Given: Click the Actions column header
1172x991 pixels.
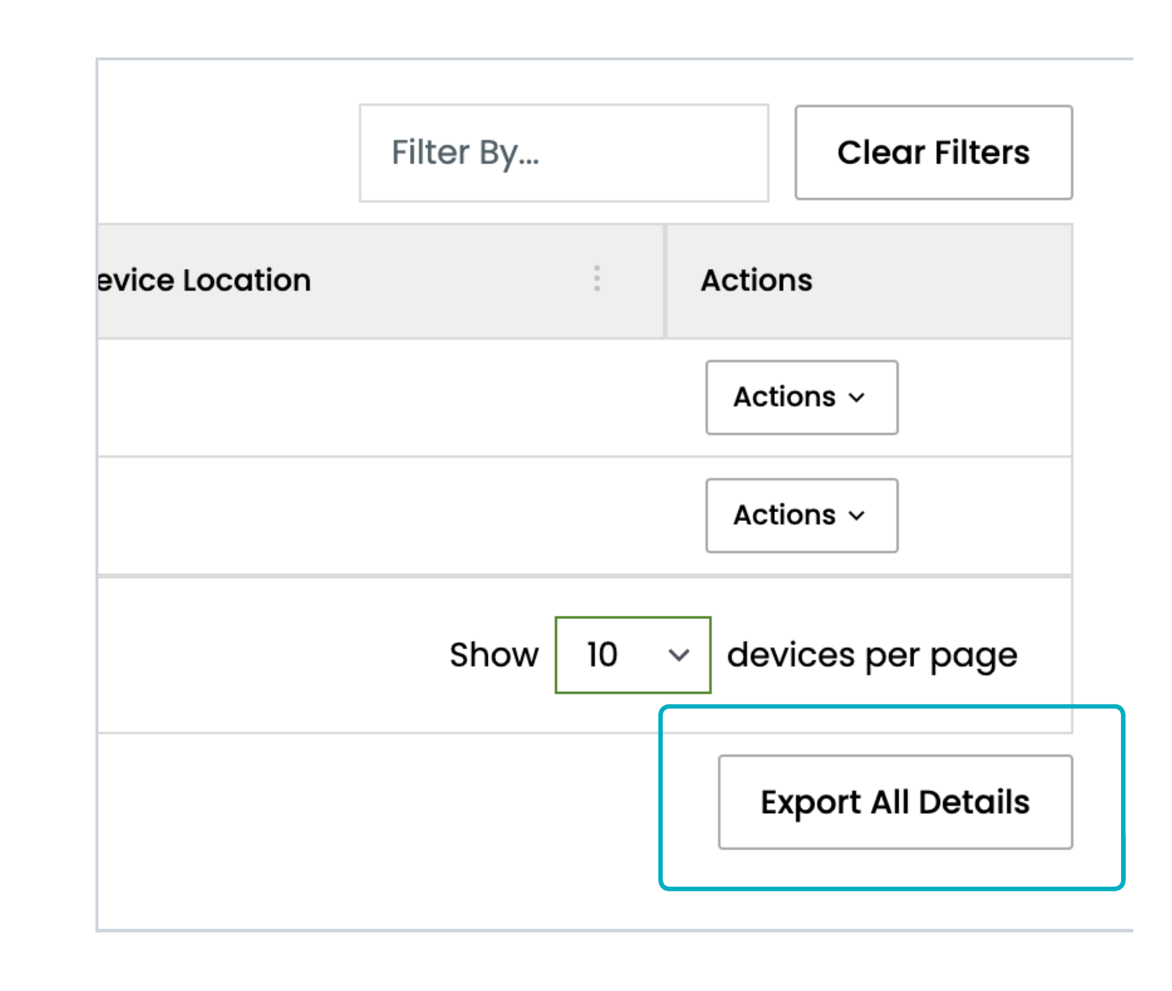Looking at the screenshot, I should click(757, 280).
